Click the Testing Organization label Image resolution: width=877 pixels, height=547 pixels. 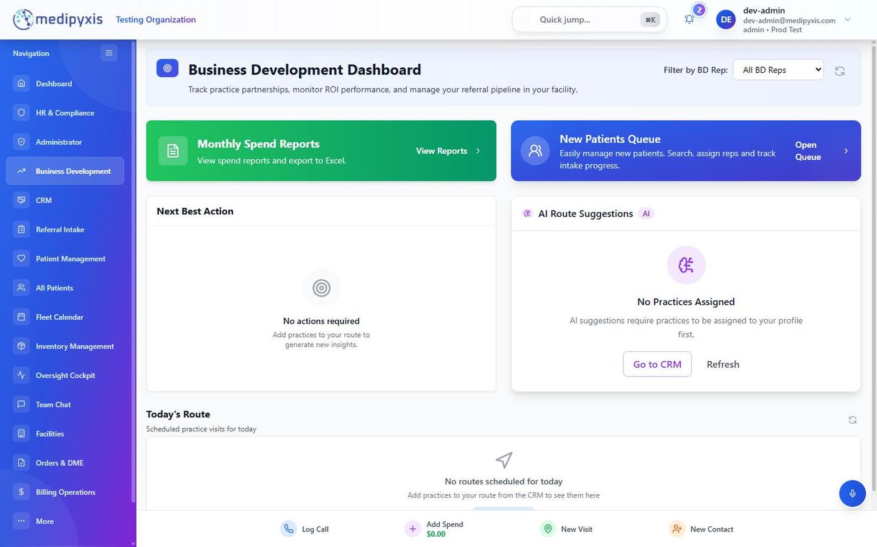coord(156,19)
